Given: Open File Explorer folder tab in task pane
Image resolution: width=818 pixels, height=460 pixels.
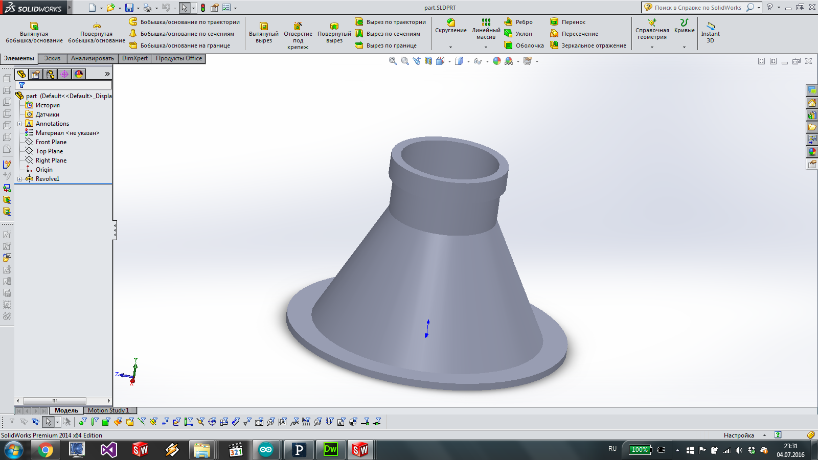Looking at the screenshot, I should pyautogui.click(x=812, y=127).
